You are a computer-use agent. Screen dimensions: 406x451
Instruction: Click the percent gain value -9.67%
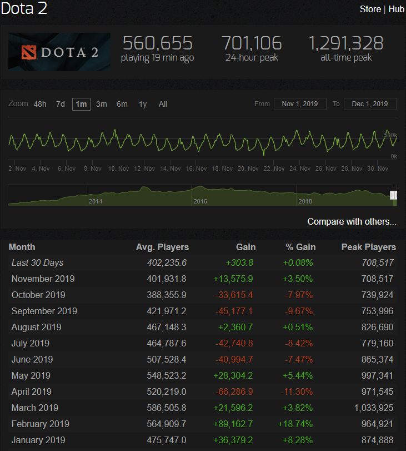[x=299, y=311]
